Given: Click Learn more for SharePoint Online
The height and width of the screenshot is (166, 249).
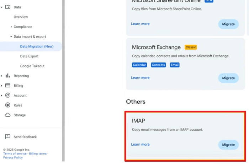Looking at the screenshot, I should click(x=140, y=24).
